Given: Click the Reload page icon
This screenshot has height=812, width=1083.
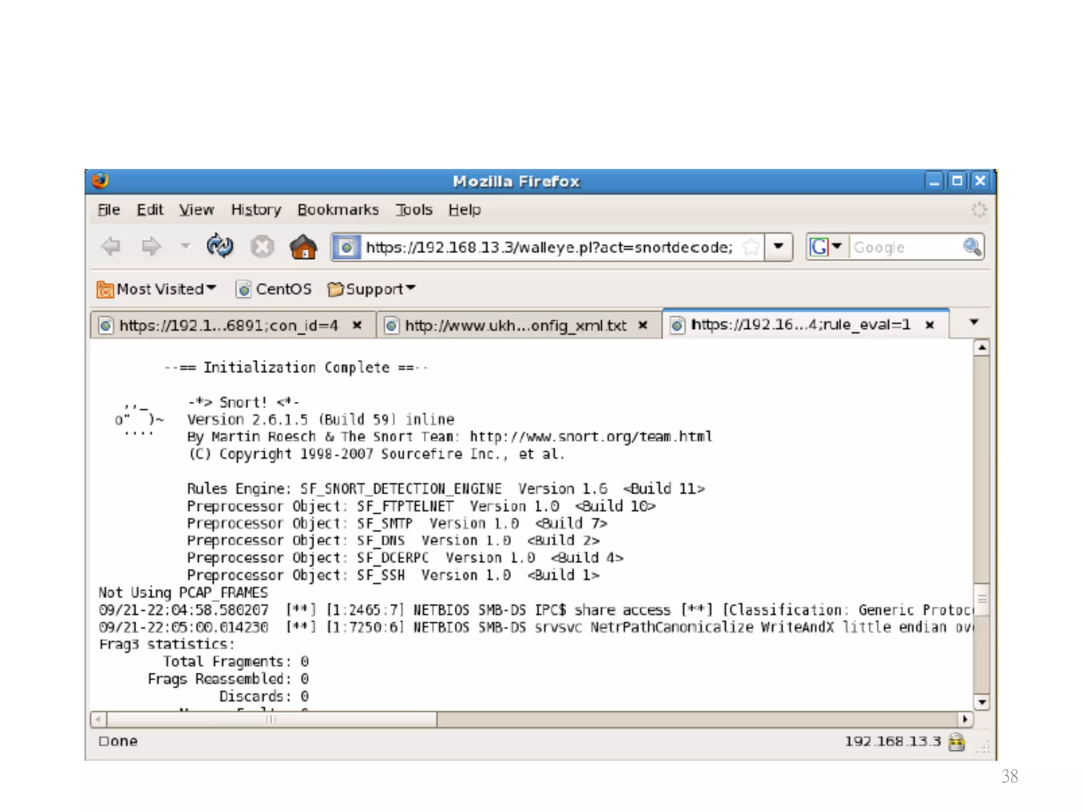Looking at the screenshot, I should click(x=219, y=246).
